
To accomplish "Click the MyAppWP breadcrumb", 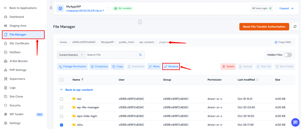I will (x=107, y=42).
